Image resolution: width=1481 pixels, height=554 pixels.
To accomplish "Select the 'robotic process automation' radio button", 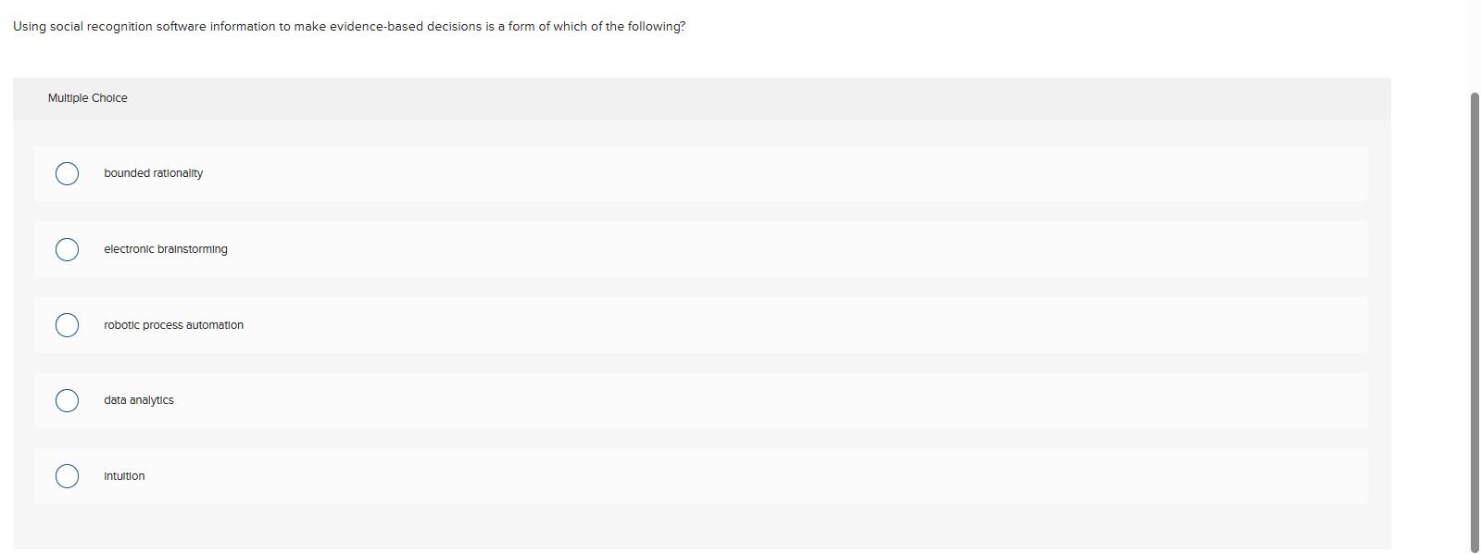I will [66, 325].
